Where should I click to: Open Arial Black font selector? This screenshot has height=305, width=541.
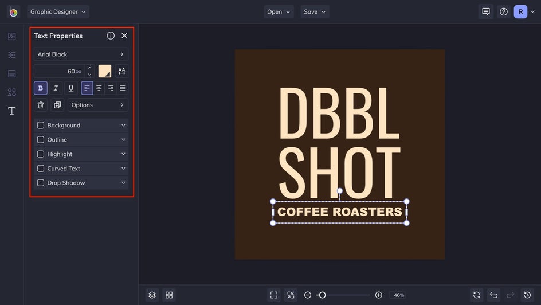click(x=81, y=54)
